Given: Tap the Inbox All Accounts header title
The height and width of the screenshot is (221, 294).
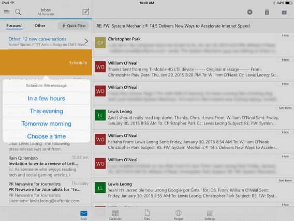Looking at the screenshot, I should pyautogui.click(x=46, y=11).
